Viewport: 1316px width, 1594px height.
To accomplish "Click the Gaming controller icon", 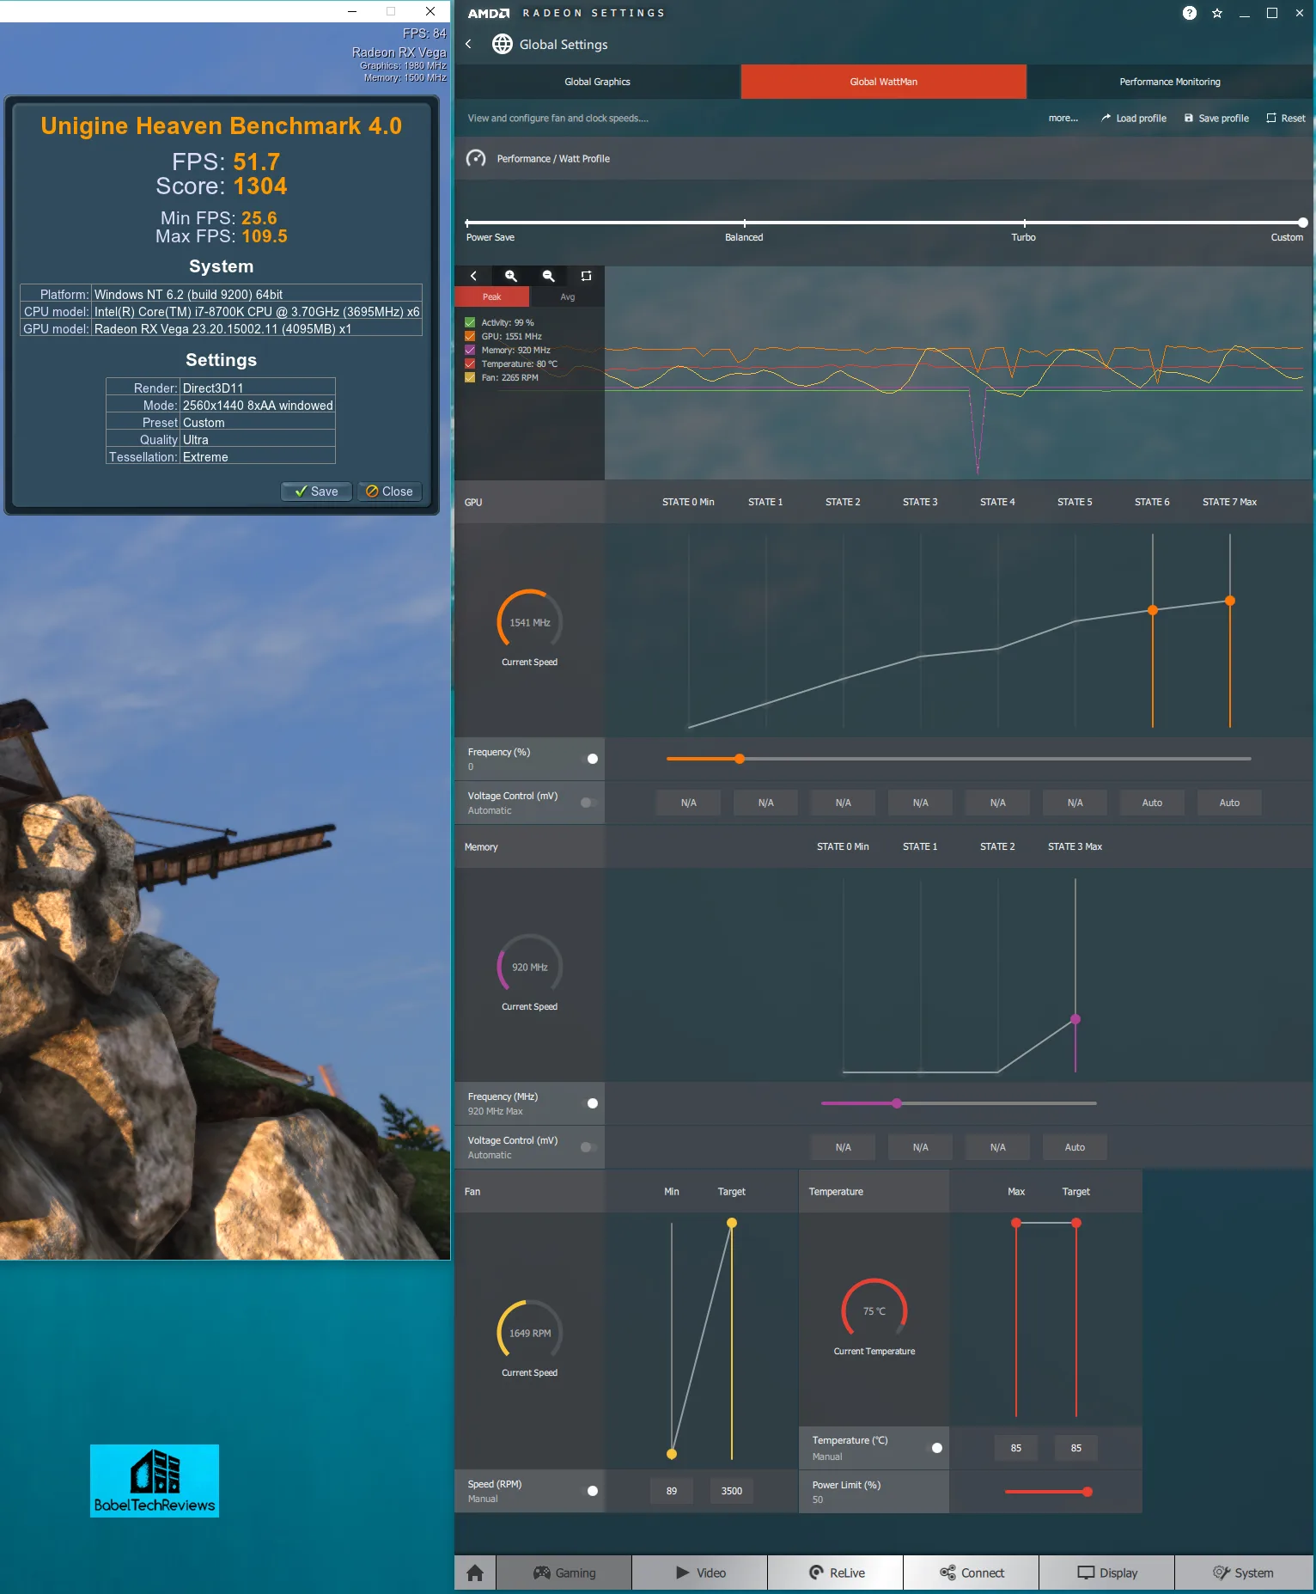I will point(542,1573).
